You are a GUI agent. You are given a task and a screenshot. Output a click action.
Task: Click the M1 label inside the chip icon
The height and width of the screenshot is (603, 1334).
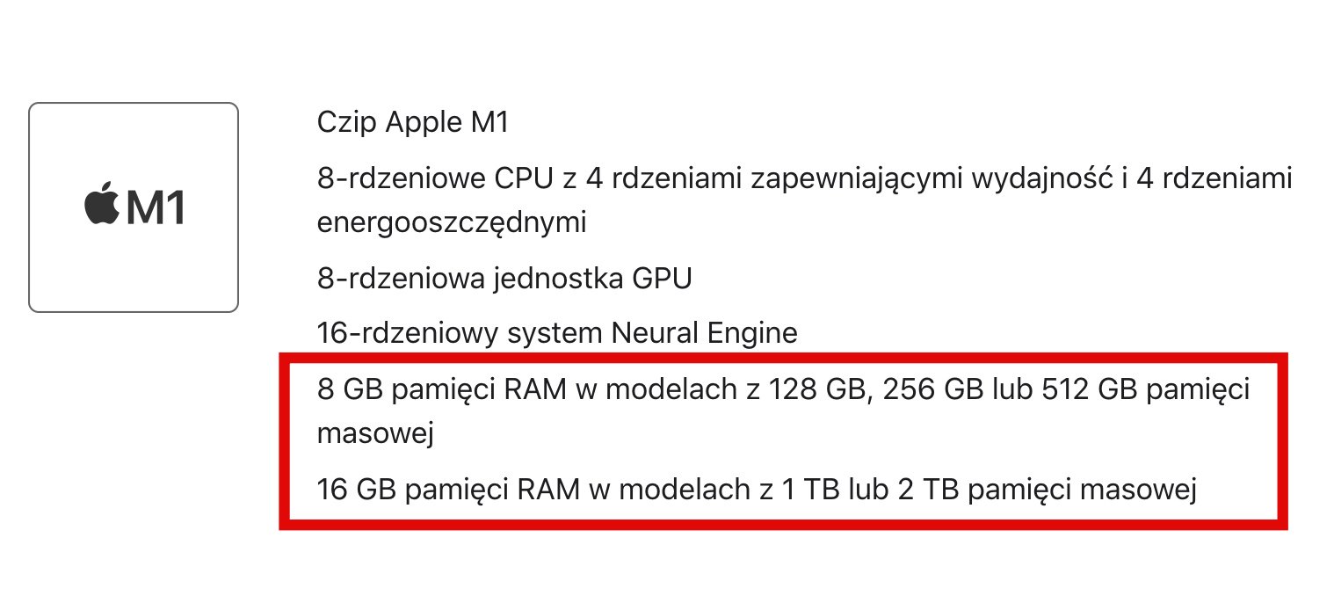[x=156, y=209]
